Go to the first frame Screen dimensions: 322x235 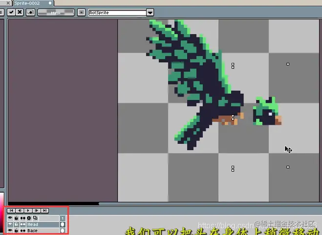pyautogui.click(x=11, y=211)
